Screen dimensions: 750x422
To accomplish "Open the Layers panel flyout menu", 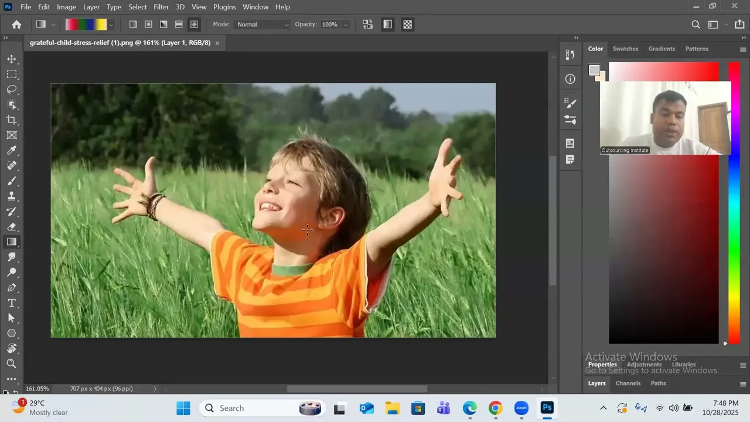I will (x=743, y=384).
